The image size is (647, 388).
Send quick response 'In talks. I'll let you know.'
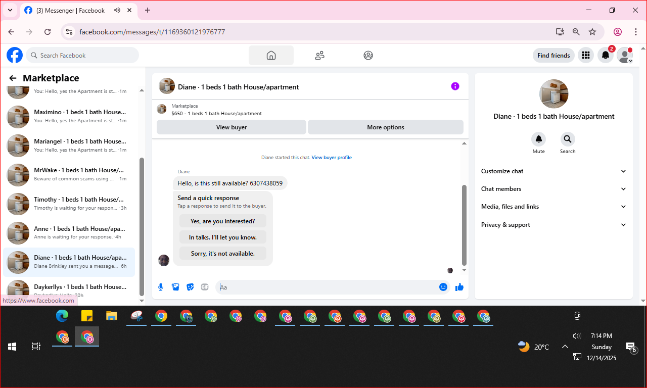(223, 237)
